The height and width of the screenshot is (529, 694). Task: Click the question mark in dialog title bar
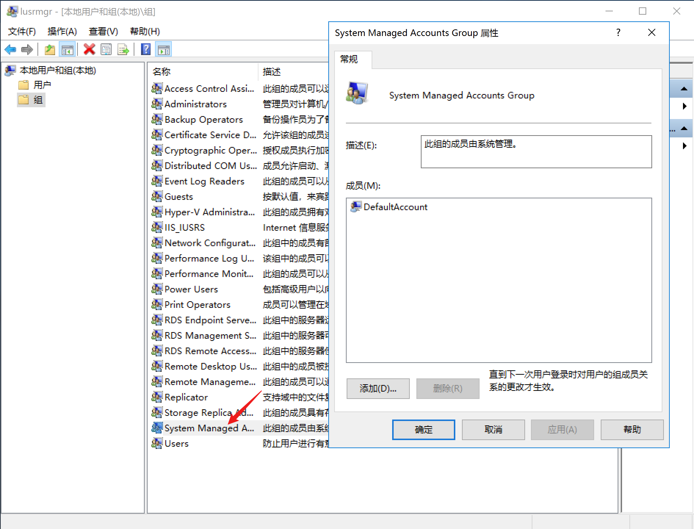[x=618, y=33]
